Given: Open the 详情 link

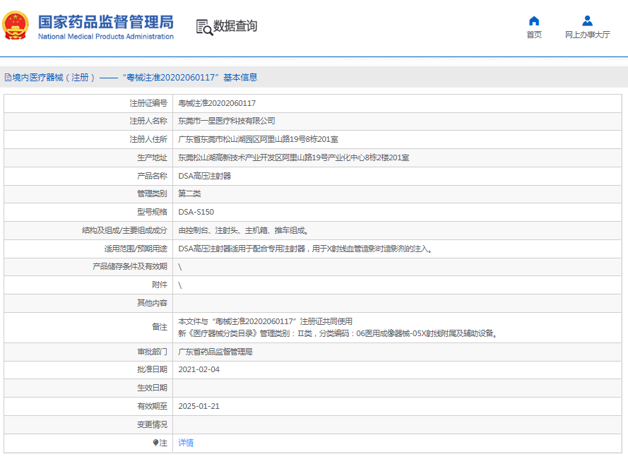Looking at the screenshot, I should click(186, 443).
